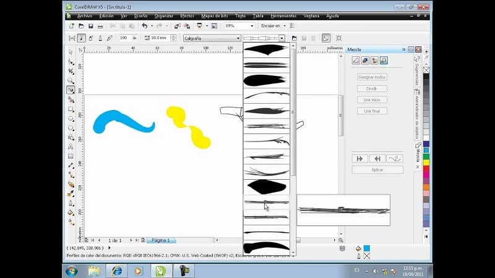Expand the Mezcla docker double chevron
Screen dimensions: 495x278
coord(404,49)
